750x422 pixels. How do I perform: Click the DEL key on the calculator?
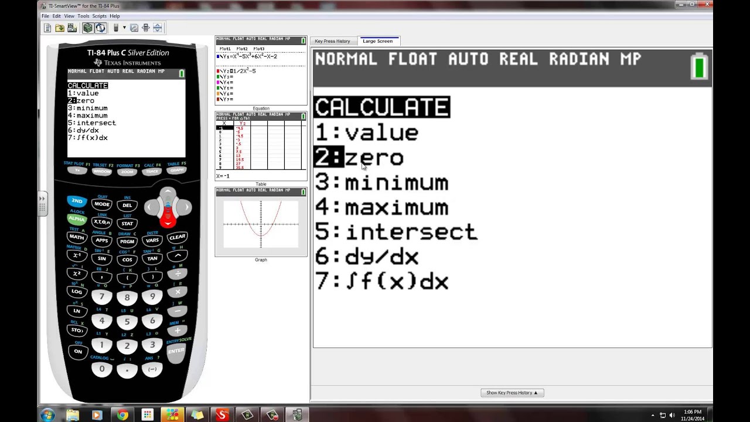127,205
